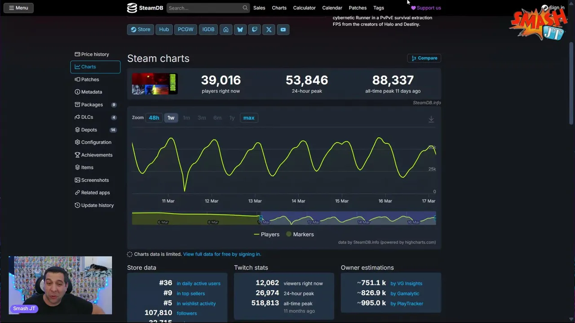Open the Items sidebar item

[x=95, y=167]
